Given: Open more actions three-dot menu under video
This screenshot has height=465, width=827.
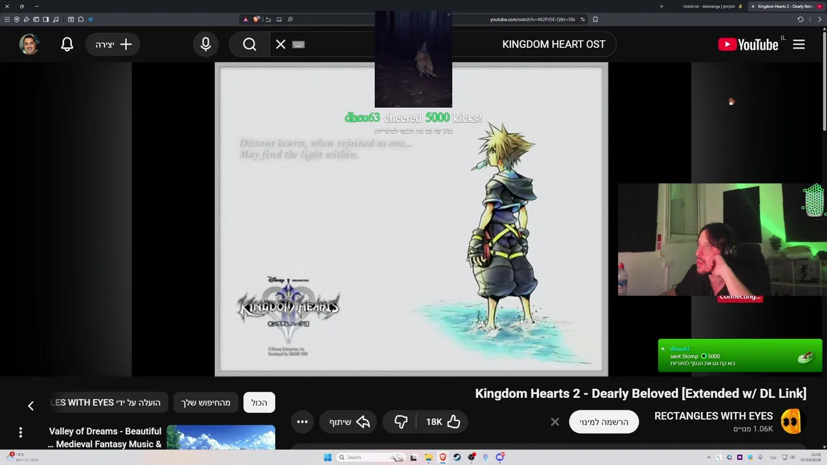Looking at the screenshot, I should click(302, 422).
